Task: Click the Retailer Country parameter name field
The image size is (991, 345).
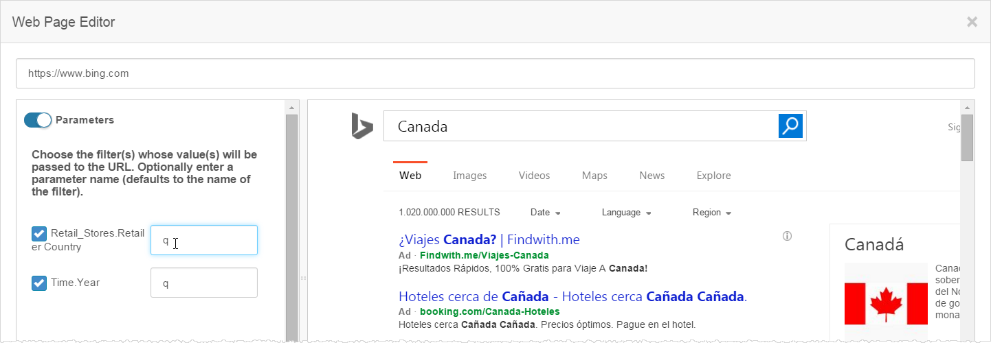Action: click(x=204, y=240)
